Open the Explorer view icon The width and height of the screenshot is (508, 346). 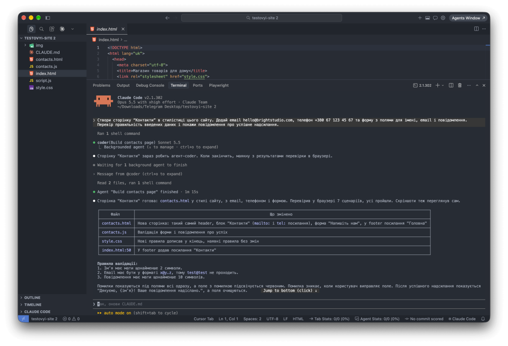pos(31,29)
